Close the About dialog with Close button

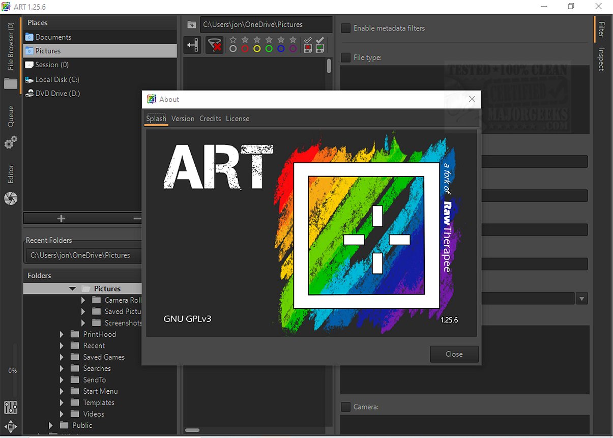454,354
